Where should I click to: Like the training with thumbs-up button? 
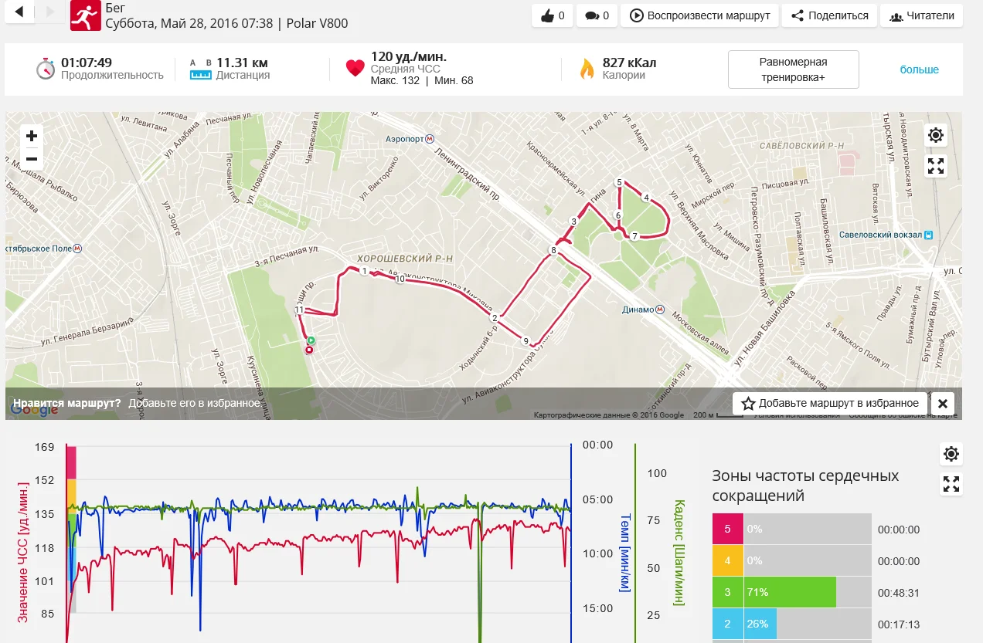(553, 15)
